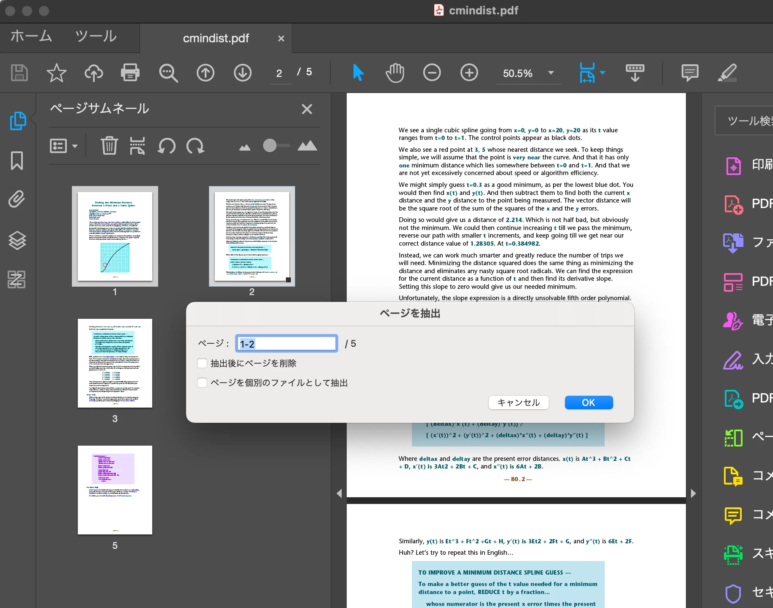Select page 2 thumbnail
This screenshot has height=608, width=773.
click(252, 236)
